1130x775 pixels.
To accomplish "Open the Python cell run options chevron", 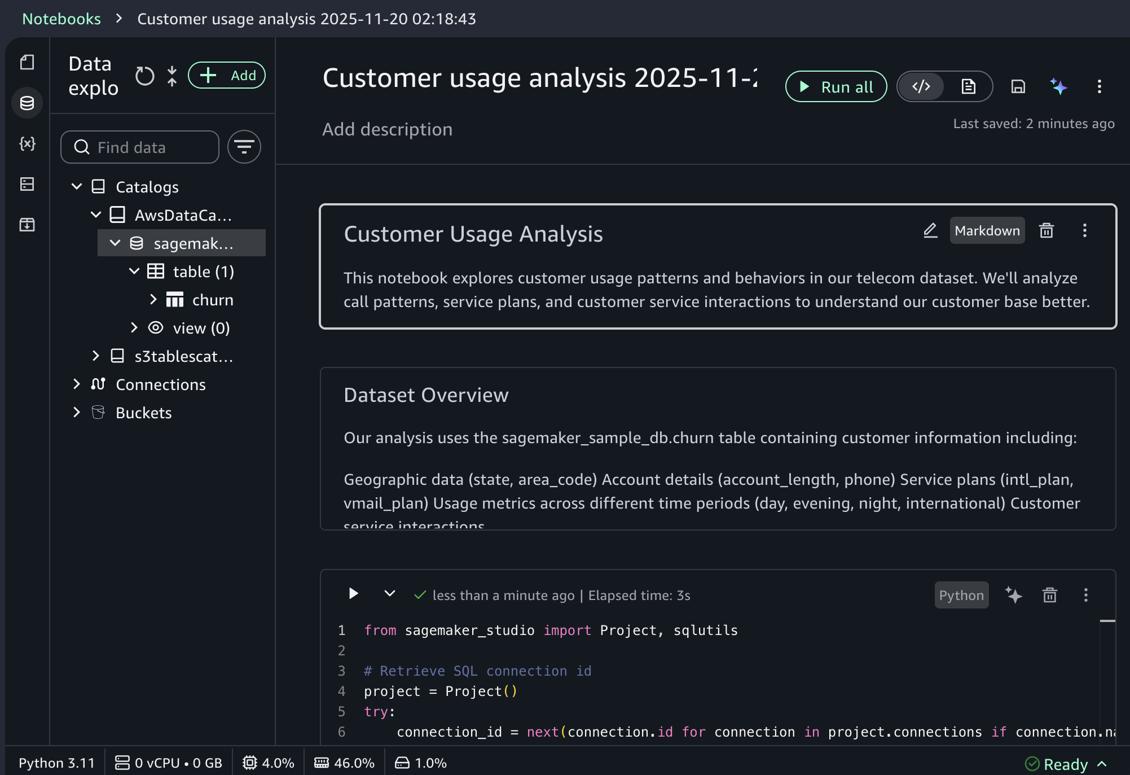I will (389, 594).
